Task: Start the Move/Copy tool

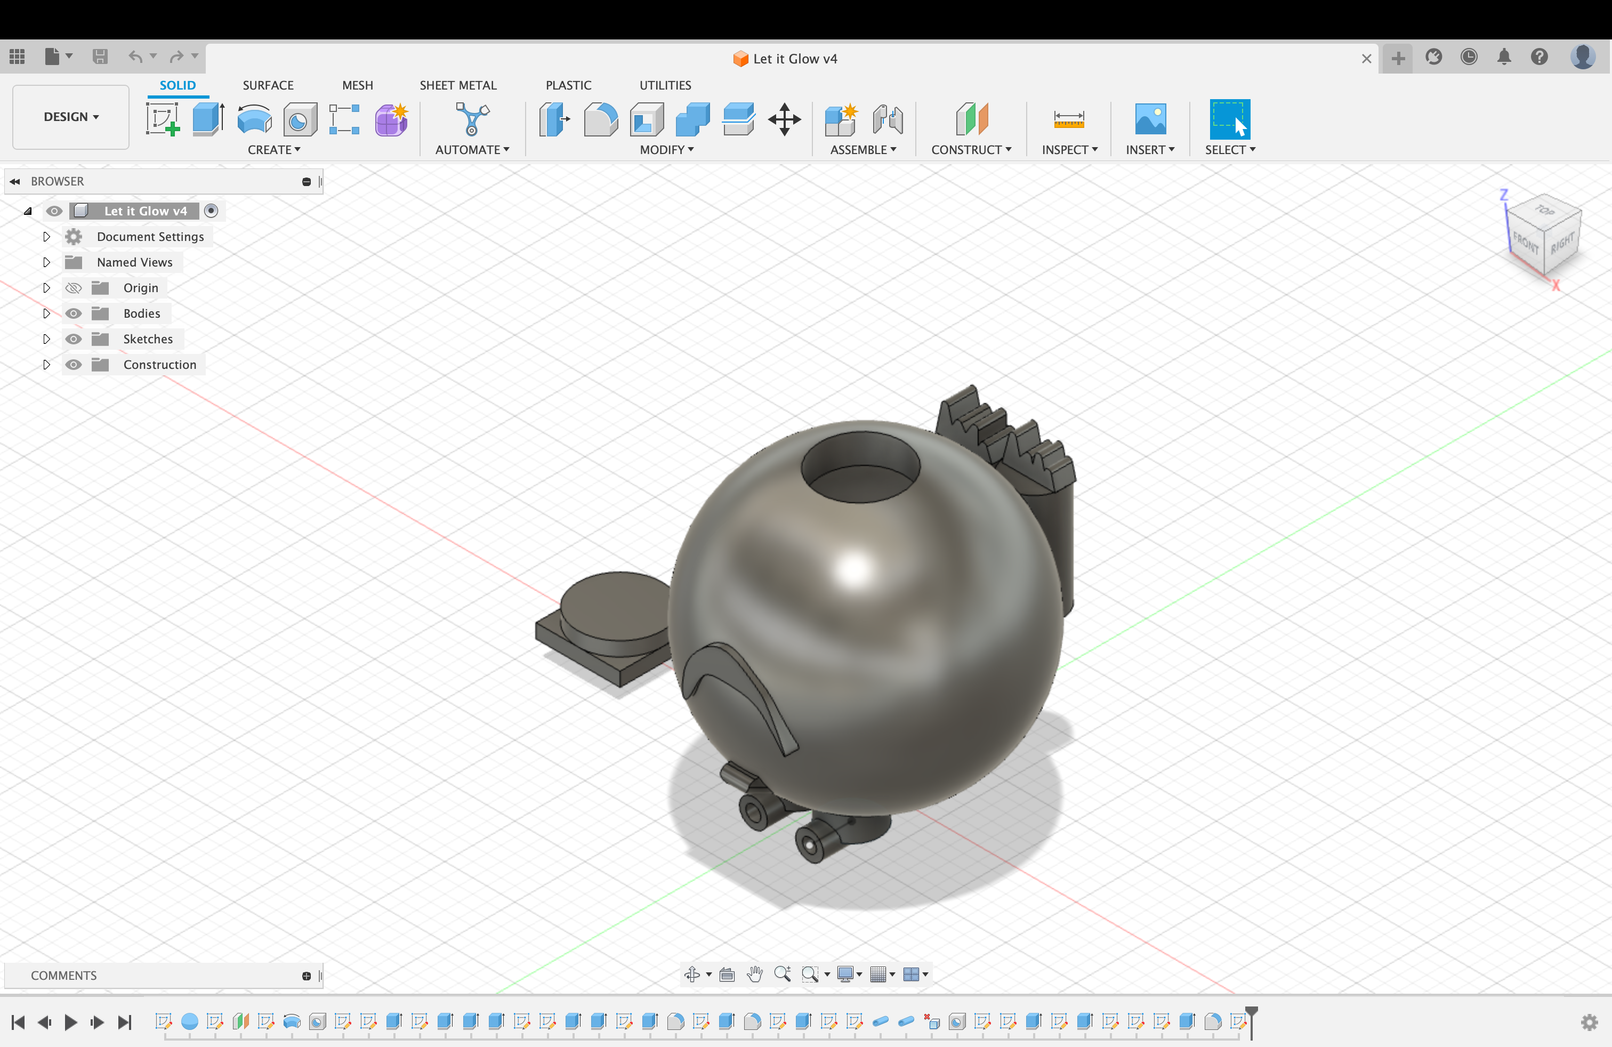Action: click(x=784, y=119)
